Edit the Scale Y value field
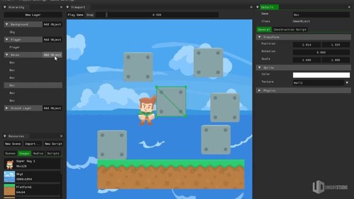Viewport: 354px width, 199px height. click(x=336, y=60)
